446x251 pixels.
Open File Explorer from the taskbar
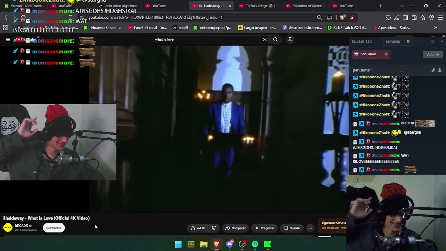[204, 244]
